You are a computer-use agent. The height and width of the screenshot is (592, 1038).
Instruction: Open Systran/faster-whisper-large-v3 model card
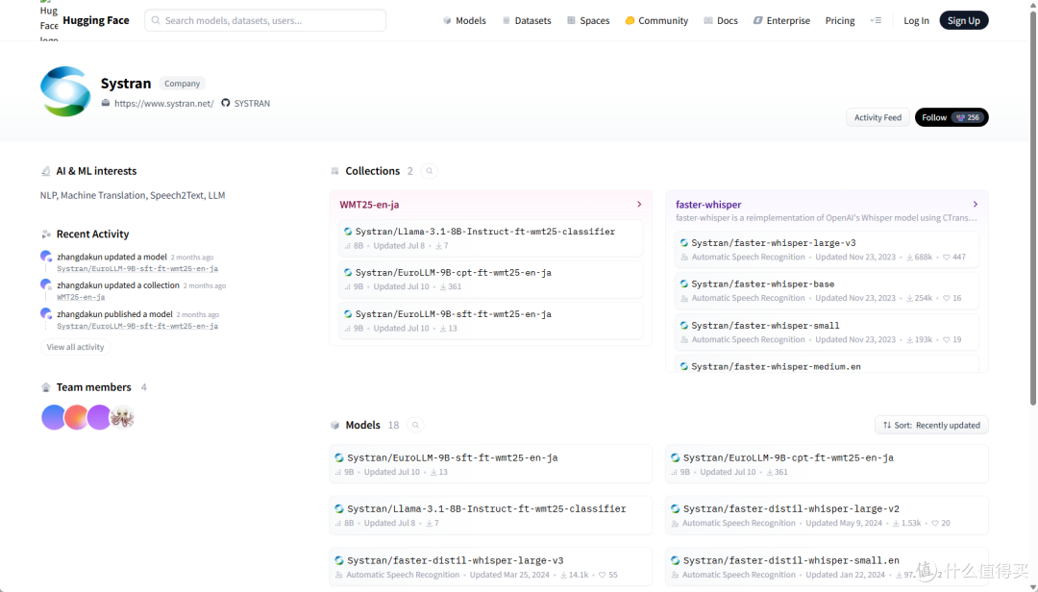tap(827, 250)
